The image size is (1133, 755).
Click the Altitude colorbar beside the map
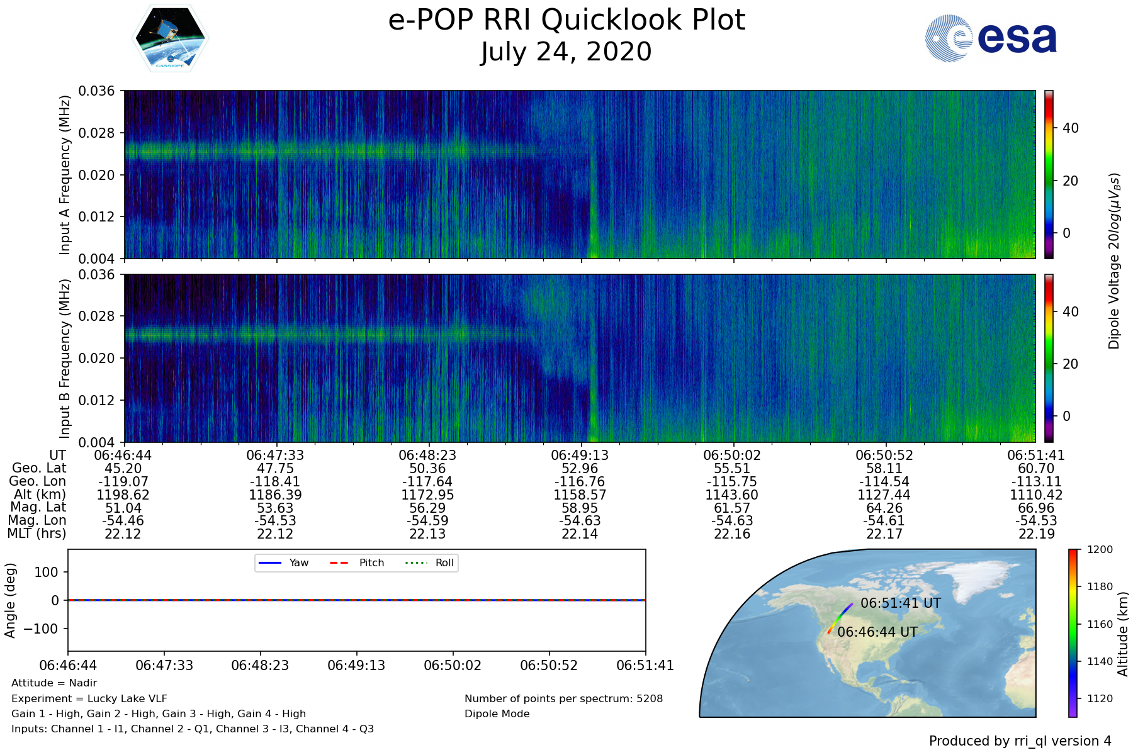[x=1073, y=633]
